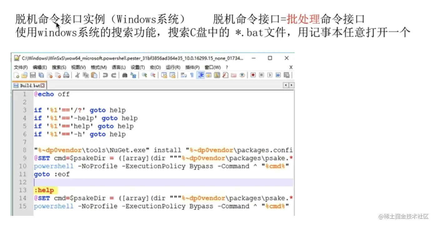This screenshot has height=226, width=435.
Task: Click the synchronize horizontal scrolling icon
Action: click(x=172, y=75)
